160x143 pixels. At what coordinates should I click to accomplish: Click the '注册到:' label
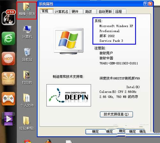[x=100, y=48]
